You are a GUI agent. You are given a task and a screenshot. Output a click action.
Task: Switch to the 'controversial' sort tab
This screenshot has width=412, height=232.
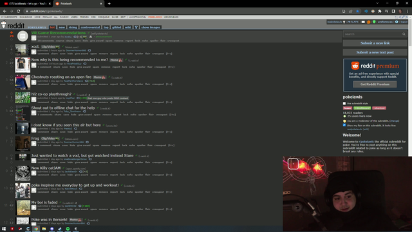coord(90,27)
